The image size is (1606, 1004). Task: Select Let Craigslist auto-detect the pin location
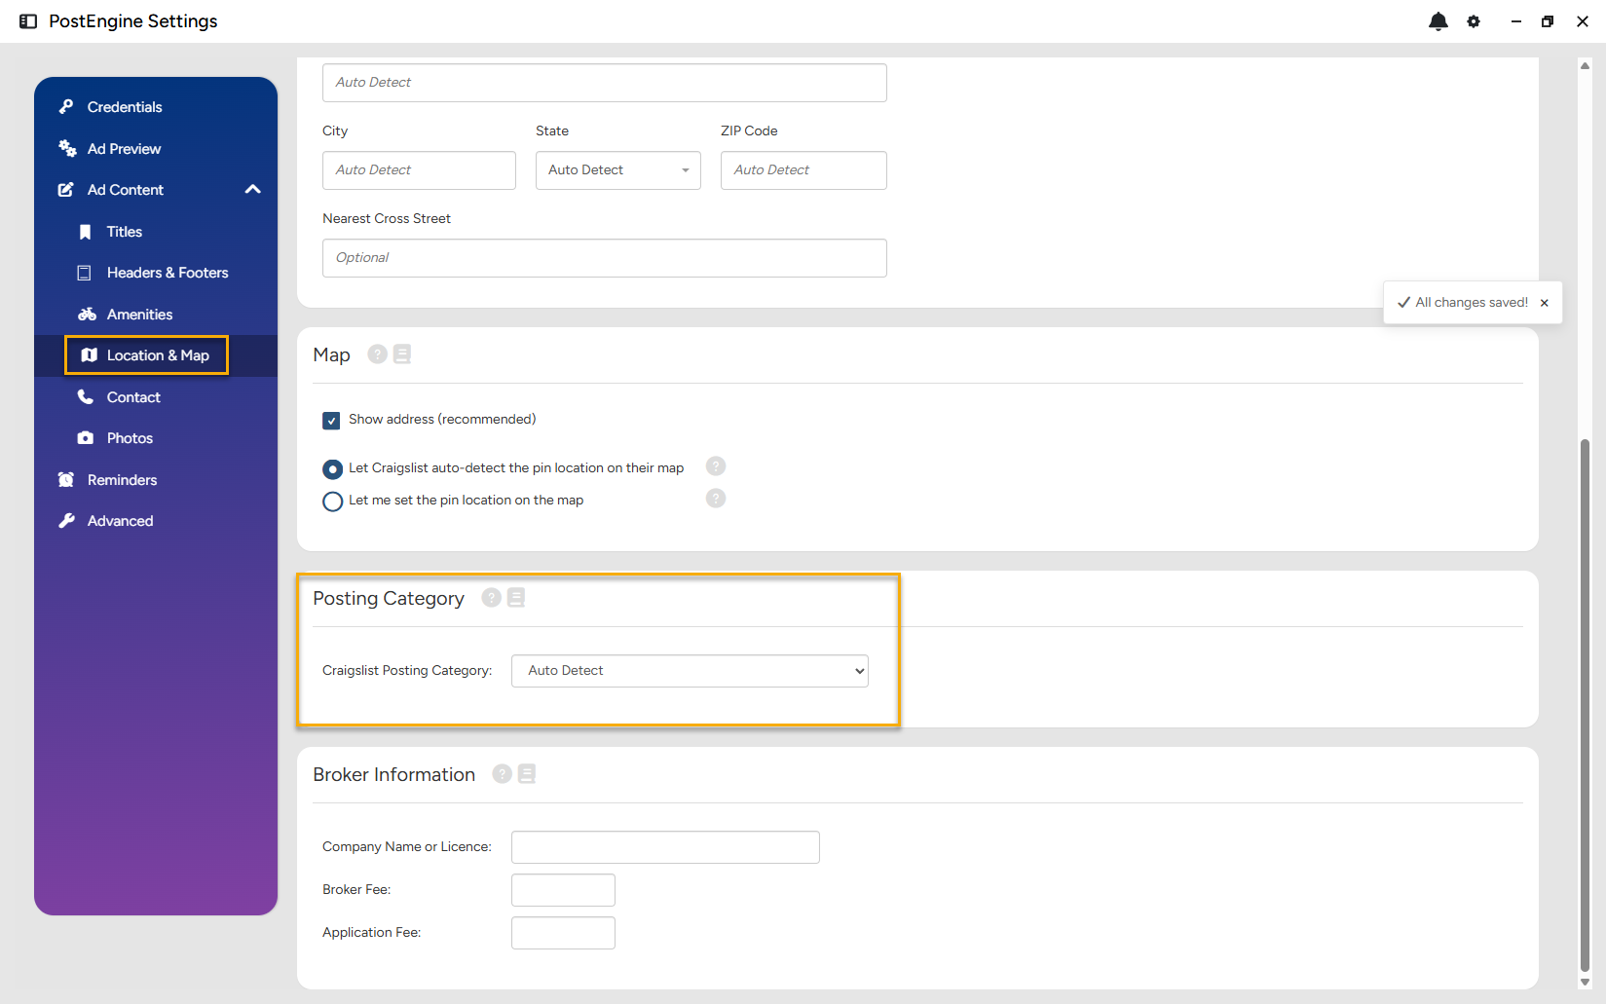333,469
